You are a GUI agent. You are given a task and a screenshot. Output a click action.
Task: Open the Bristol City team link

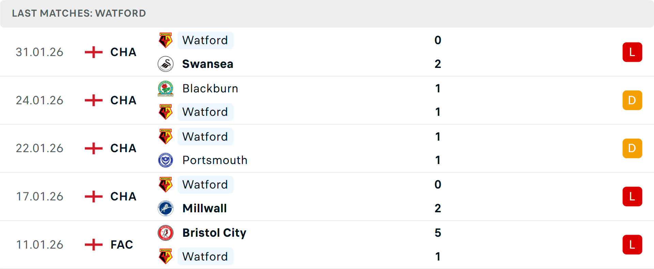click(x=214, y=233)
